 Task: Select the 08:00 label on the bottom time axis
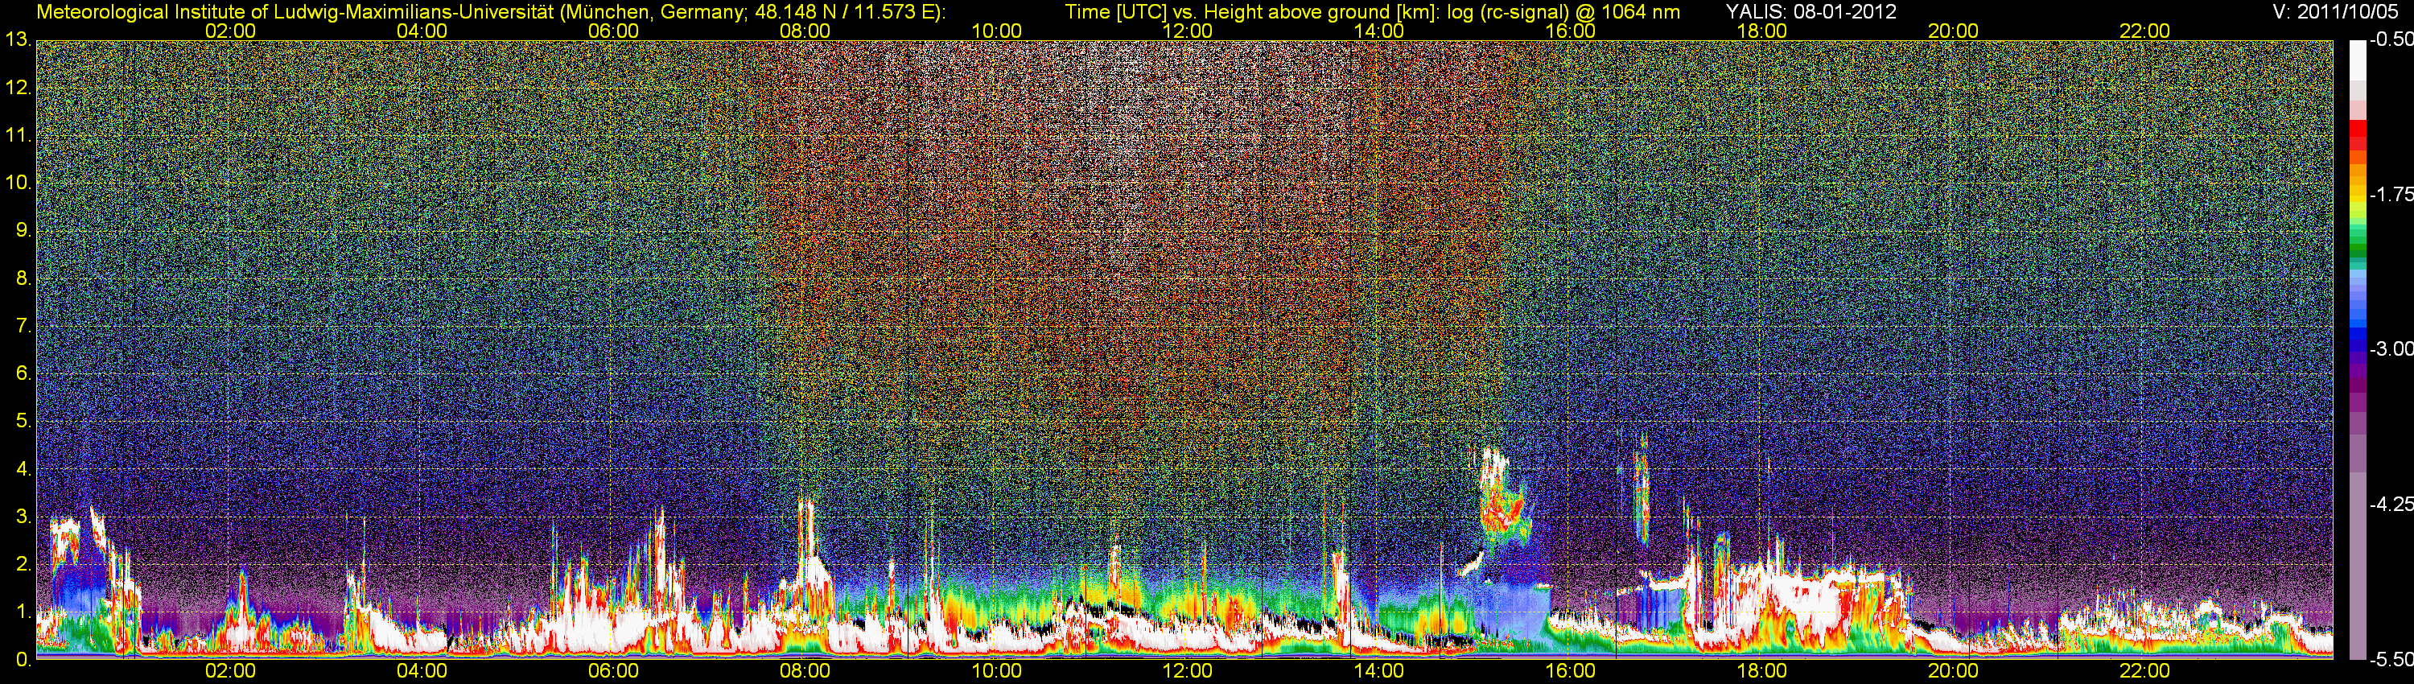pos(805,671)
